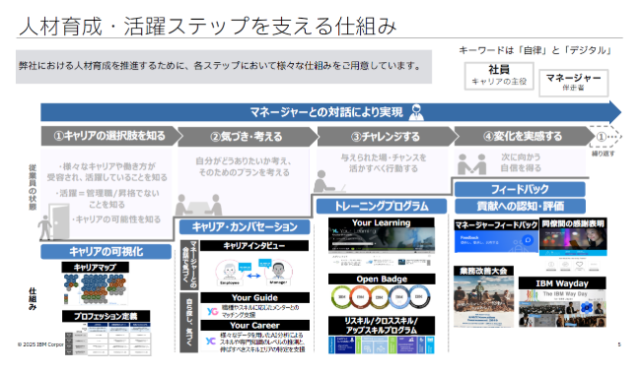The width and height of the screenshot is (641, 373).
Task: Click the Your Guide black label
Action: click(254, 297)
